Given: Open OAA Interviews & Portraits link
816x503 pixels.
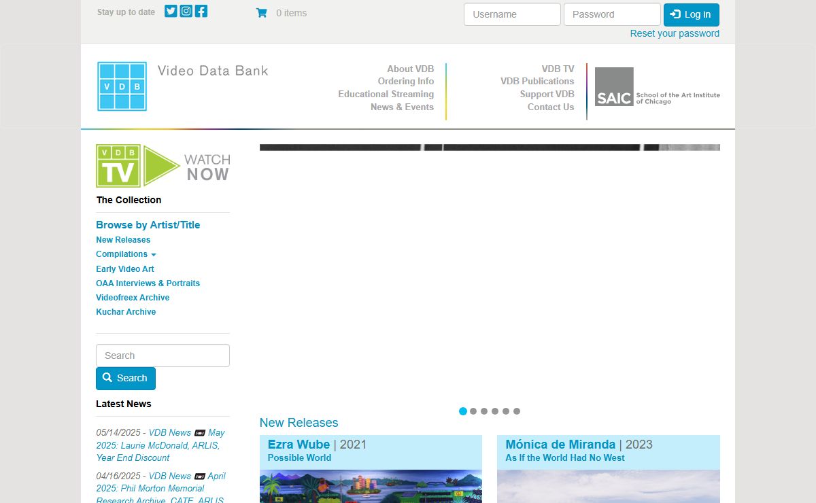Looking at the screenshot, I should (148, 283).
